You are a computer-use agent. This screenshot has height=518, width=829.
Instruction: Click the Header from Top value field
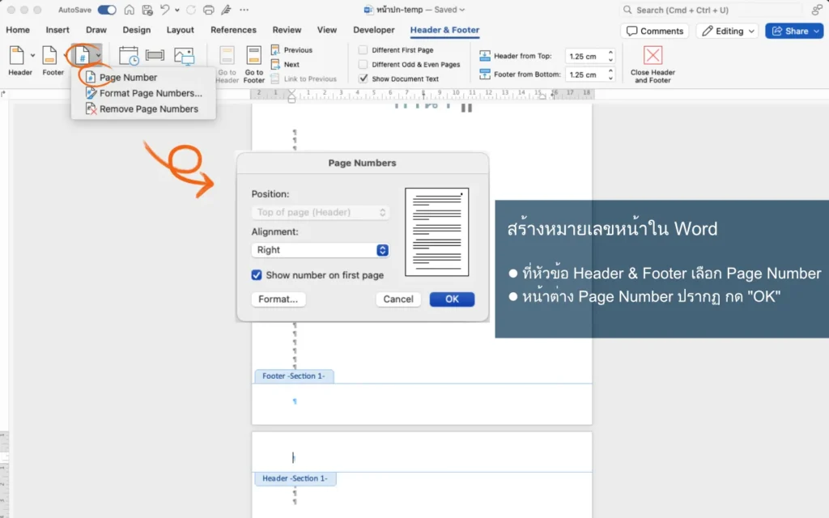point(586,56)
